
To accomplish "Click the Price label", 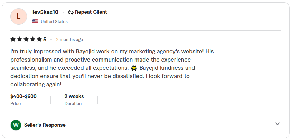I will click(16, 104).
